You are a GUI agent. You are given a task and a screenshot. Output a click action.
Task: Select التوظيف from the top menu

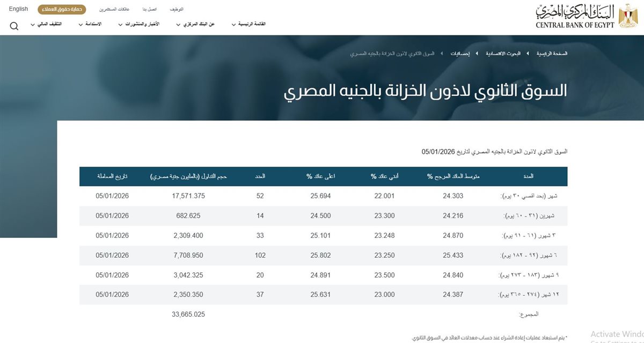[x=177, y=9]
